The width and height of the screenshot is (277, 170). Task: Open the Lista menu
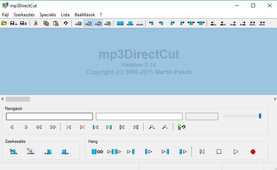click(65, 15)
